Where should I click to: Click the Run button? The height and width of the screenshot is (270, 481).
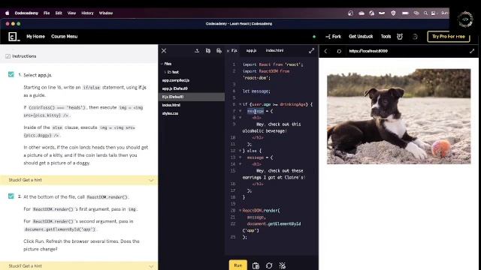[238, 265]
